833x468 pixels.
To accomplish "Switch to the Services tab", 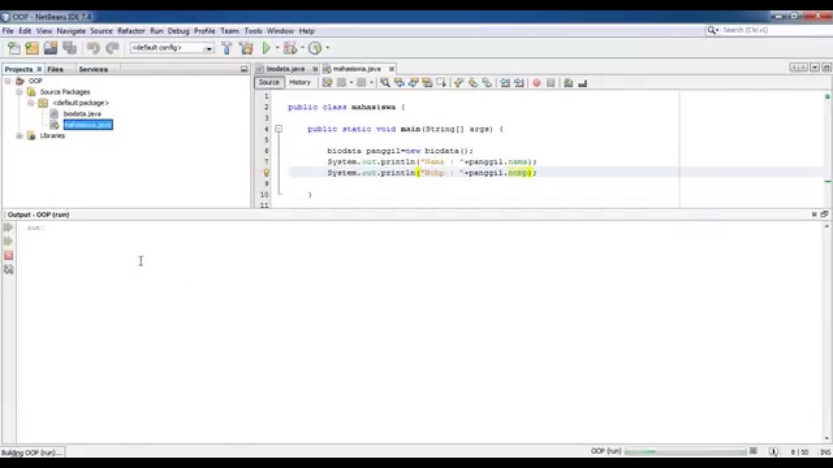I will (x=93, y=69).
